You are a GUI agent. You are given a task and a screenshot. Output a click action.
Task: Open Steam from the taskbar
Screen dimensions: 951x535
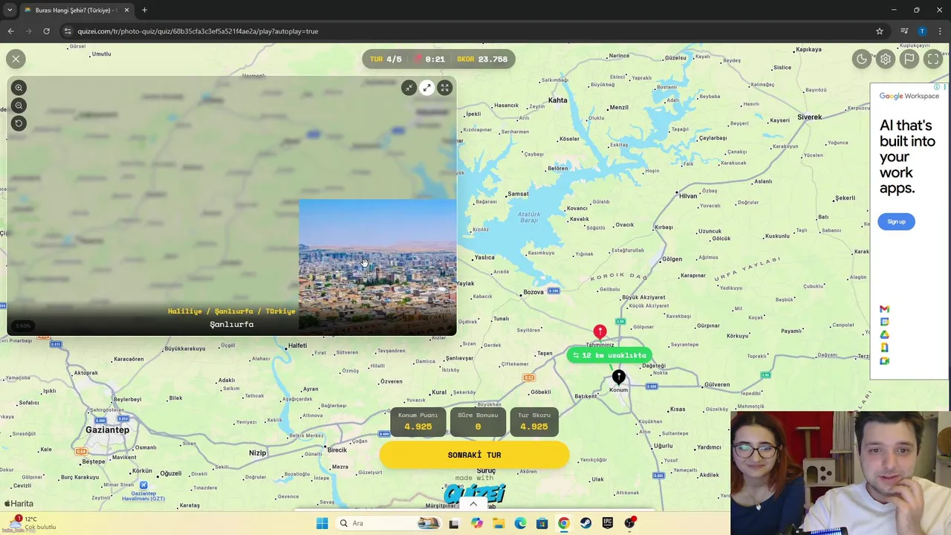[x=585, y=523]
